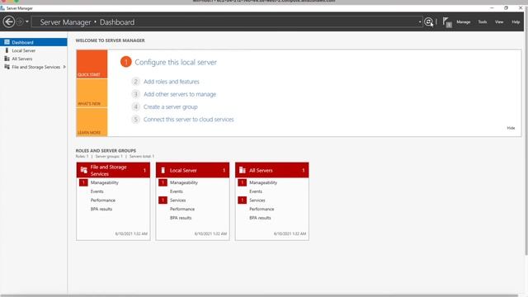Open the Help menu

(516, 22)
